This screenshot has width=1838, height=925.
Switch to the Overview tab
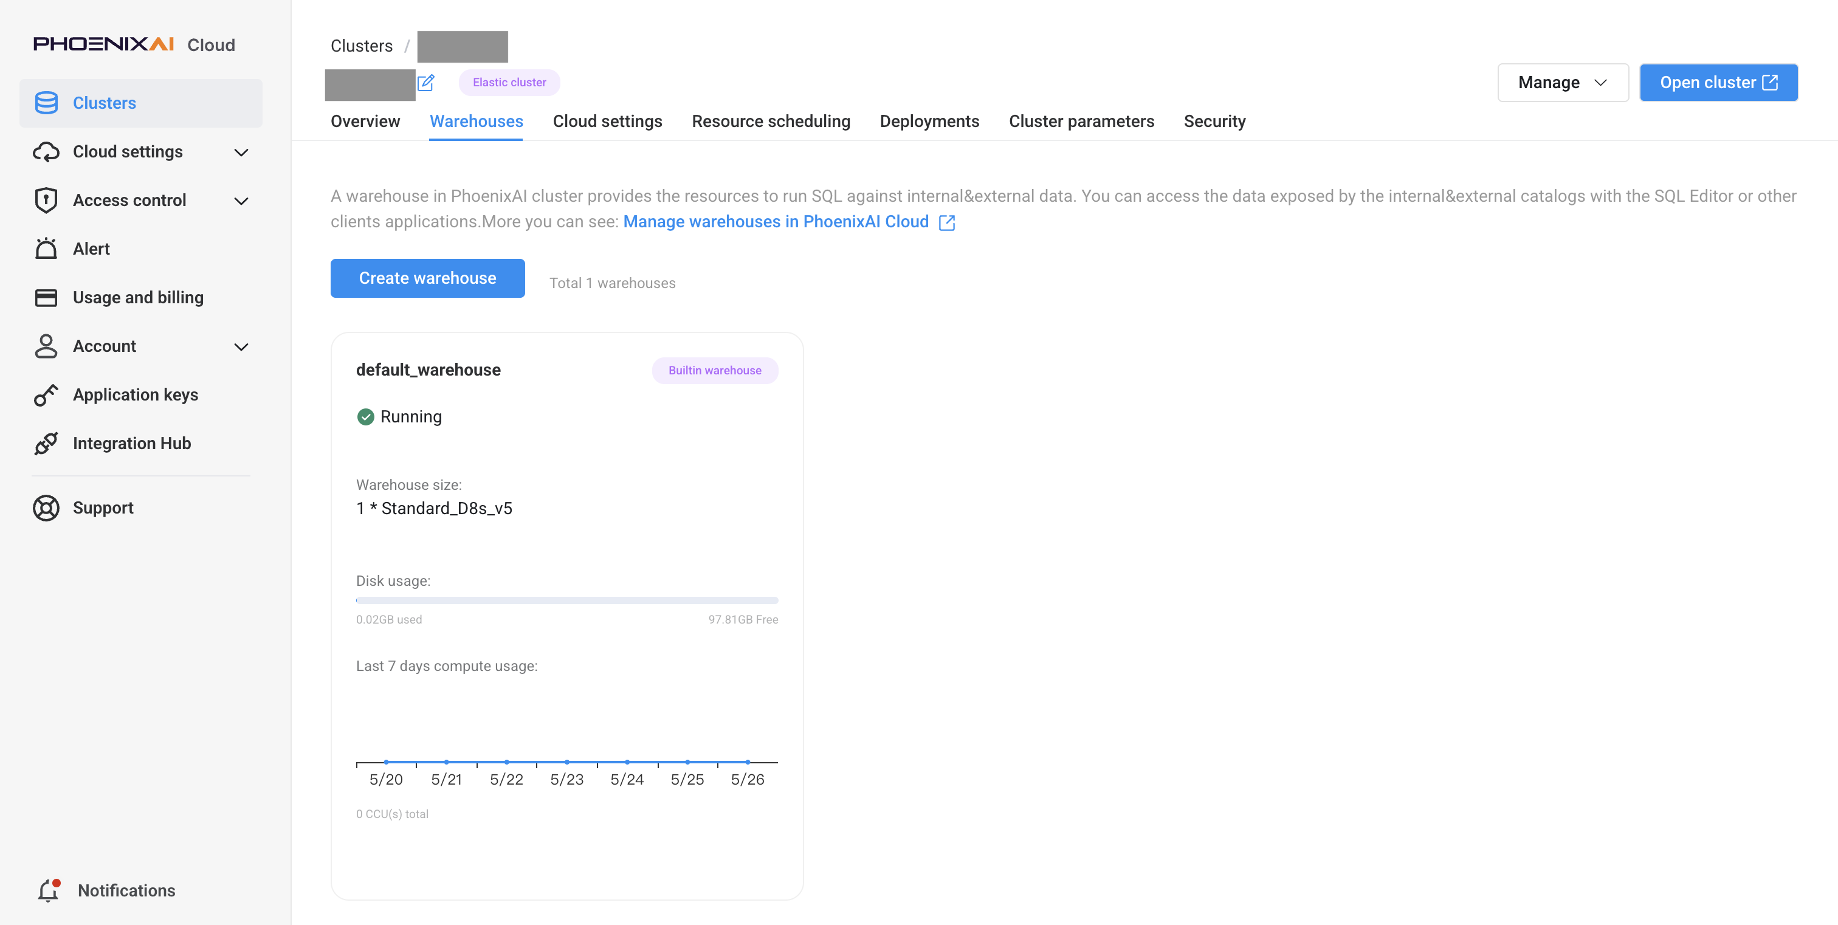pyautogui.click(x=365, y=121)
